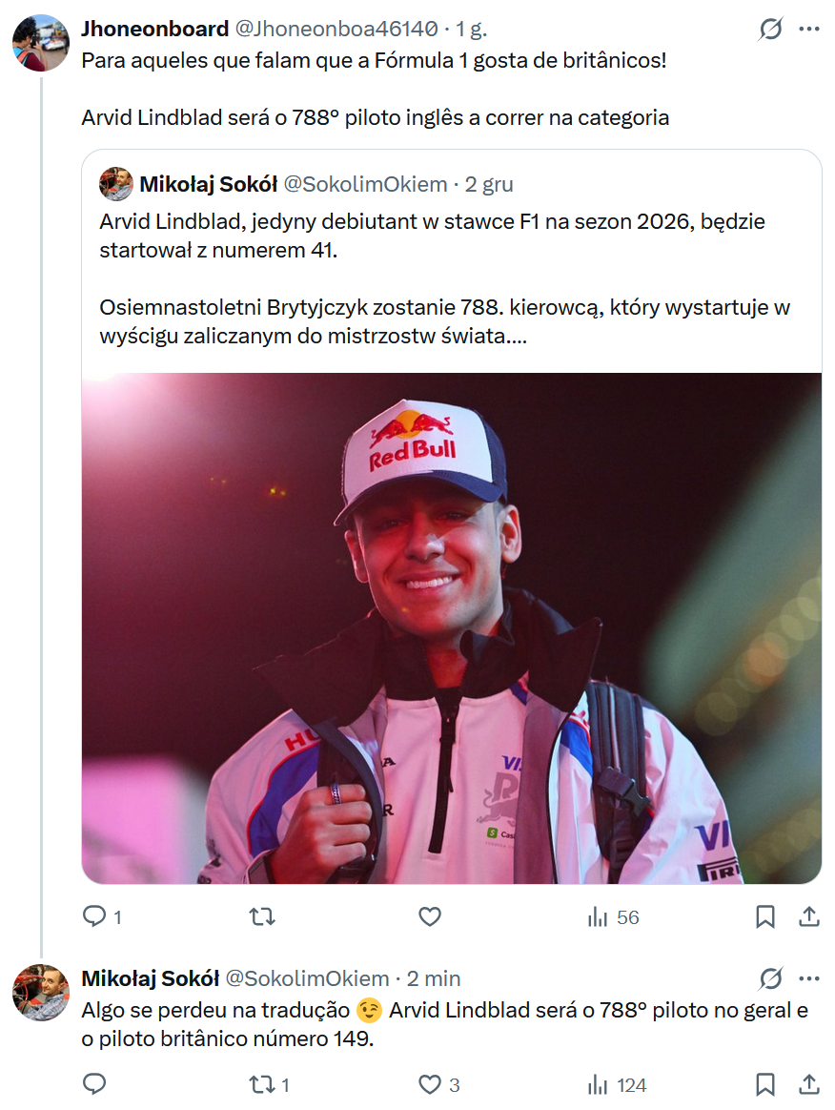Share Mikołaj Sokół's reply

[x=808, y=1084]
